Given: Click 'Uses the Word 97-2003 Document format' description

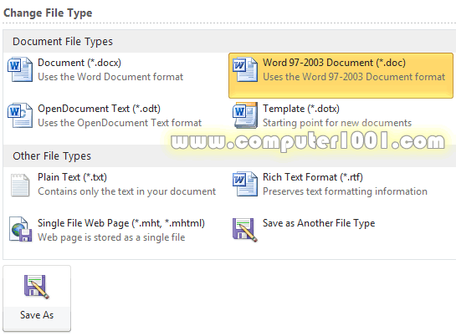Looking at the screenshot, I should [354, 77].
